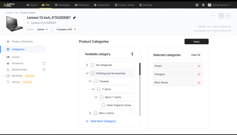Click the available category list scrollbar
Screen dimensions: 237x135
pyautogui.click(x=140, y=69)
